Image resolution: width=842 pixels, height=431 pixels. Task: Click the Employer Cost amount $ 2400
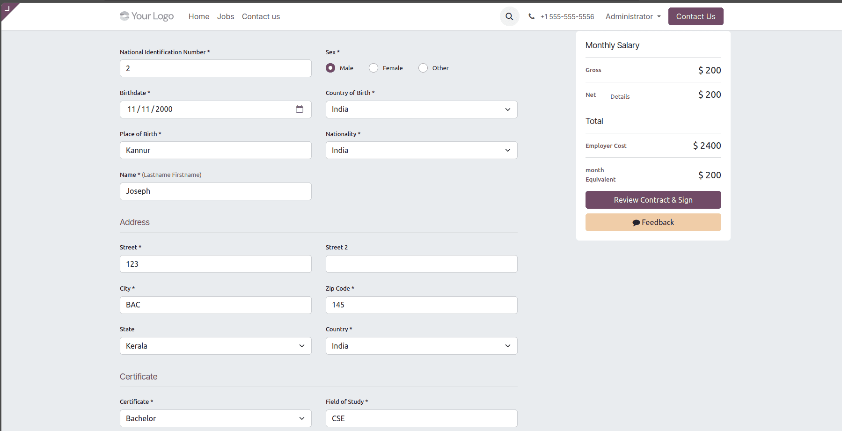(707, 146)
